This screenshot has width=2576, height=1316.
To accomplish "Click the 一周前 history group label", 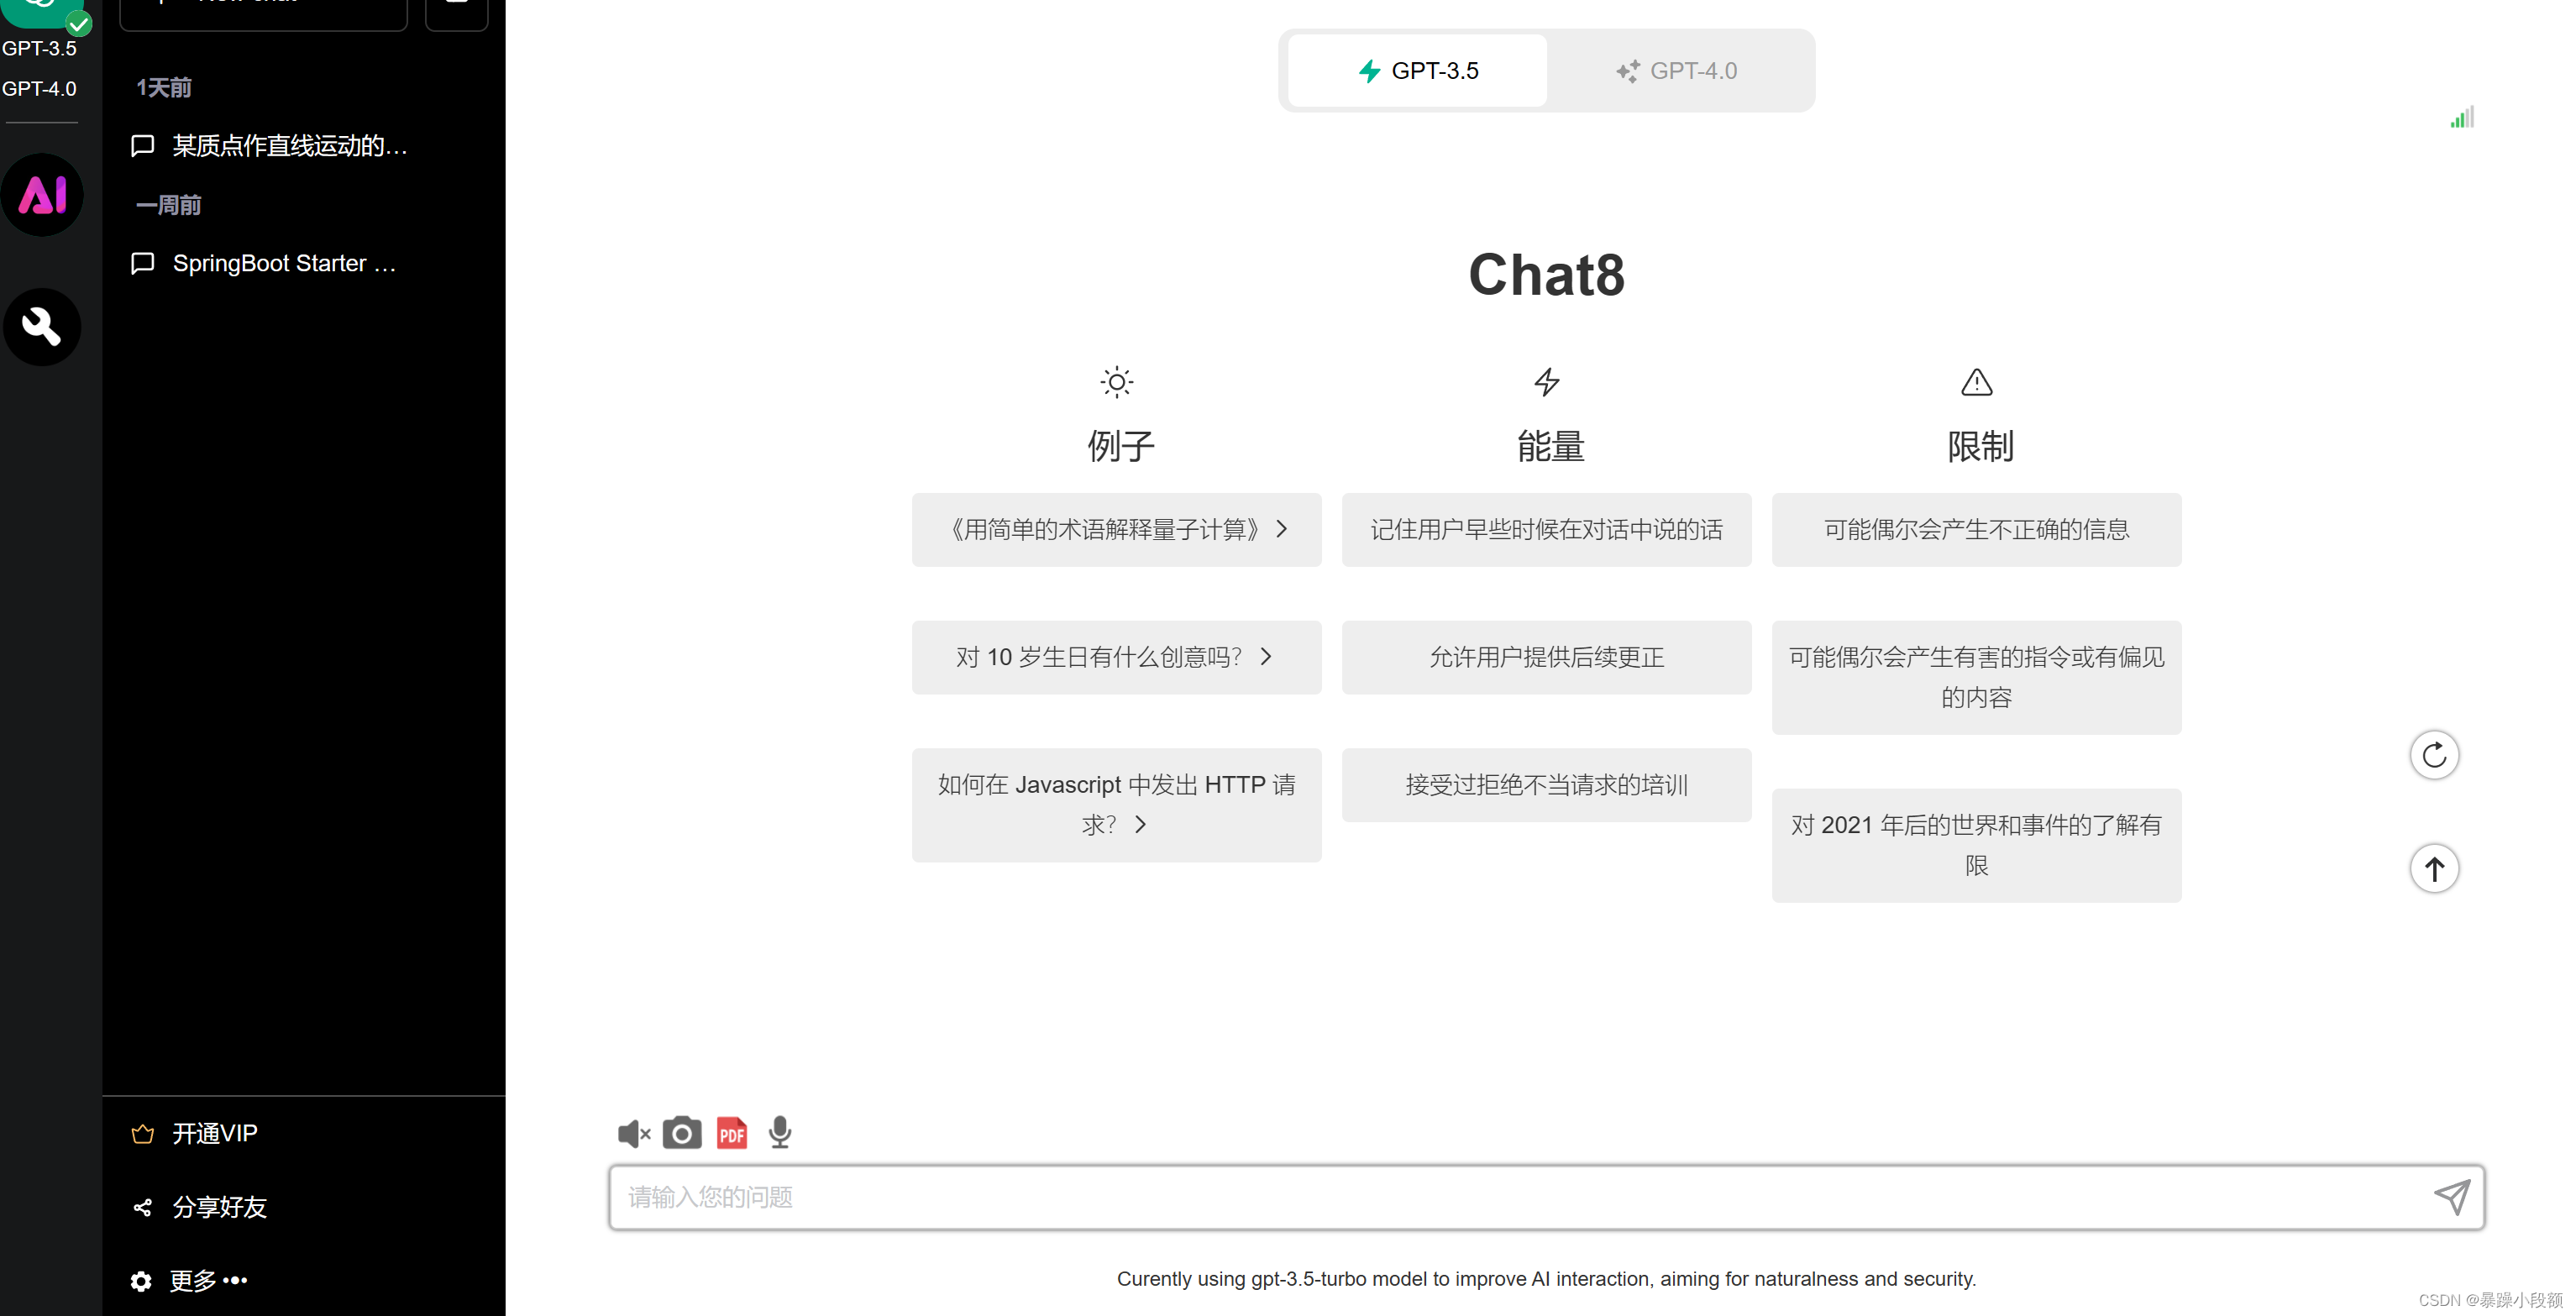I will click(169, 205).
